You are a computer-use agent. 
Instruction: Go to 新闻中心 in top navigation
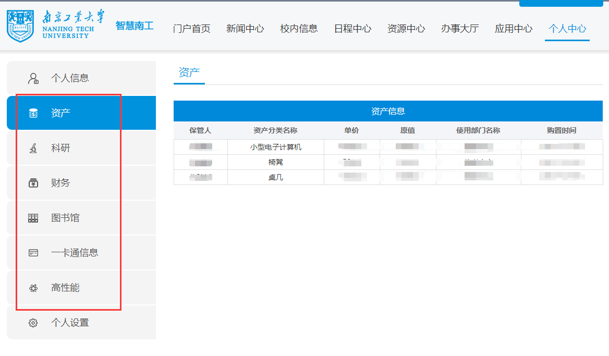click(x=245, y=29)
